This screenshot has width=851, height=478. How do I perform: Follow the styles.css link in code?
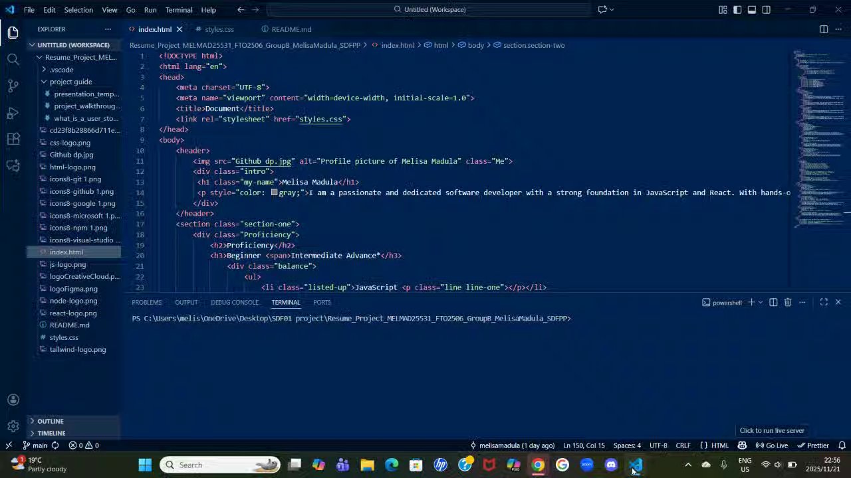322,119
